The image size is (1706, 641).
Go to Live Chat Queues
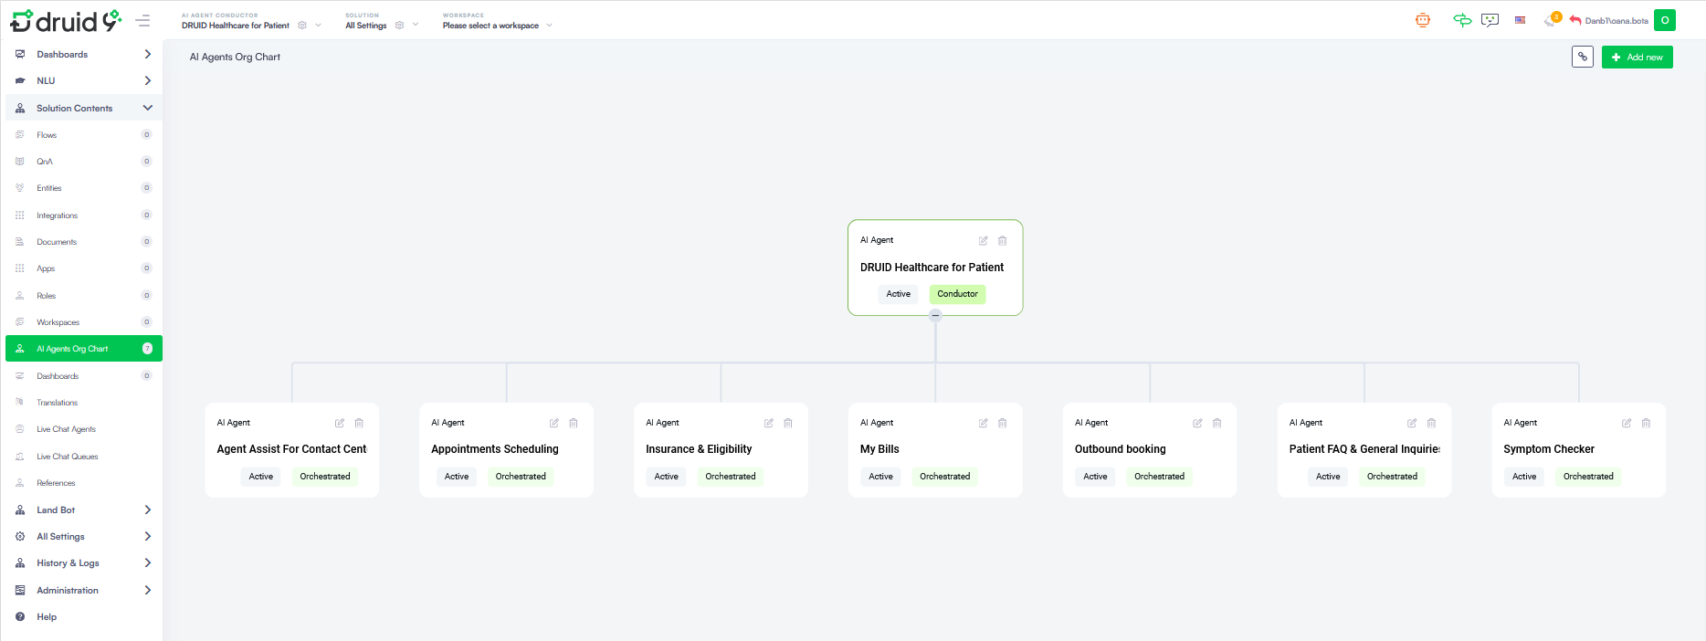point(67,457)
